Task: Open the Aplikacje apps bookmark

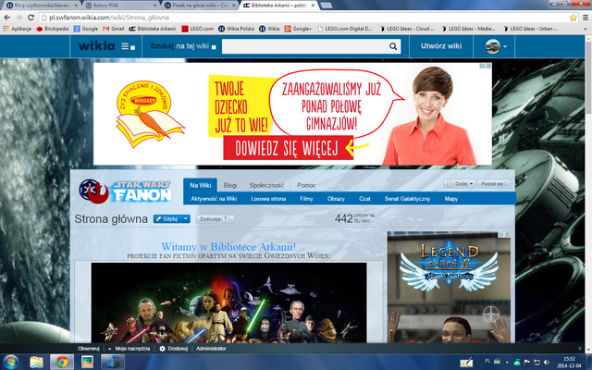Action: [x=17, y=29]
